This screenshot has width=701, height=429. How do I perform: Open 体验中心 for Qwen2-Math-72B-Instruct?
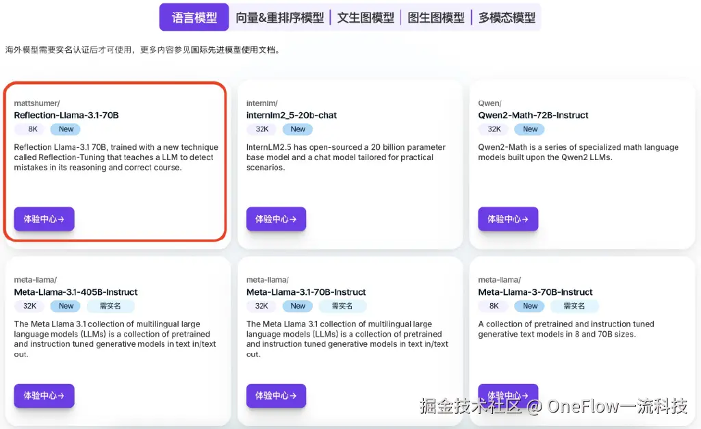(508, 219)
